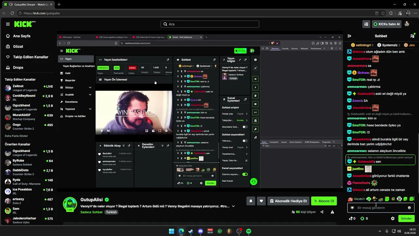
Task: Open chat settings gear
Action: (392, 219)
